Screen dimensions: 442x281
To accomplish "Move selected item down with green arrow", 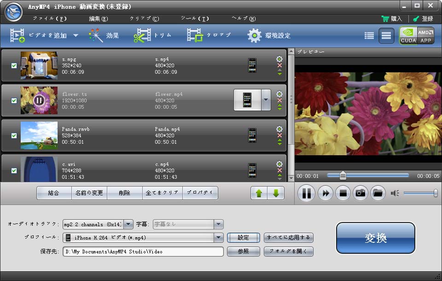I will click(276, 193).
